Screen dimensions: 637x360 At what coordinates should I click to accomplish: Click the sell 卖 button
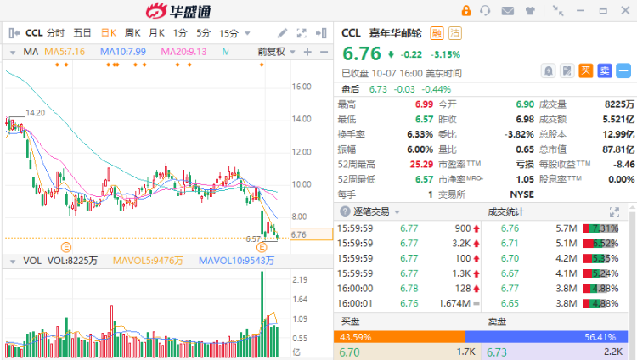tap(605, 71)
